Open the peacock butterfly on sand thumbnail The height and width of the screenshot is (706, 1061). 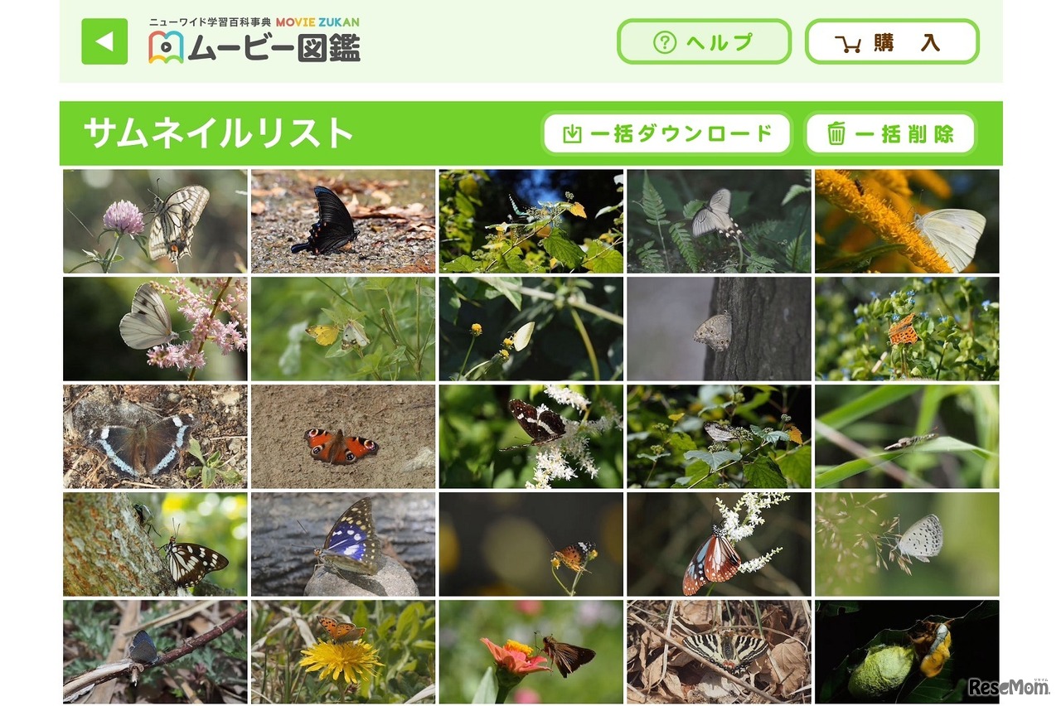click(x=343, y=437)
